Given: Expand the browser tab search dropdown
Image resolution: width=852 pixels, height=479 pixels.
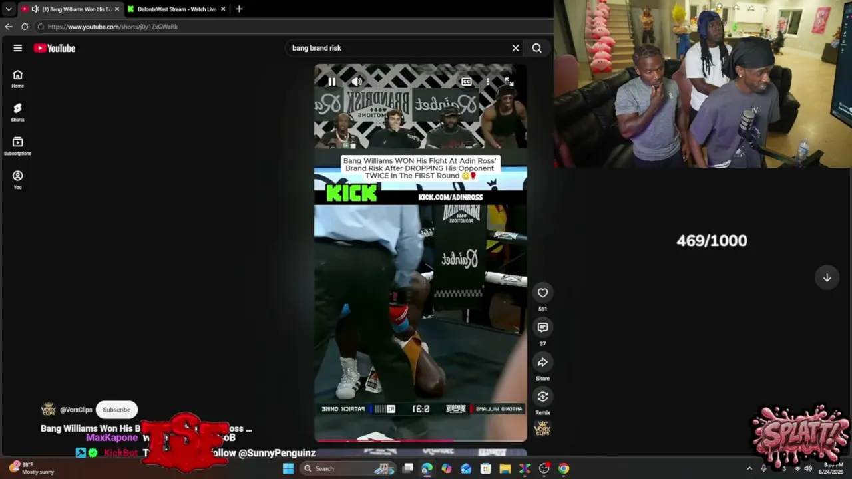Looking at the screenshot, I should click(x=8, y=9).
